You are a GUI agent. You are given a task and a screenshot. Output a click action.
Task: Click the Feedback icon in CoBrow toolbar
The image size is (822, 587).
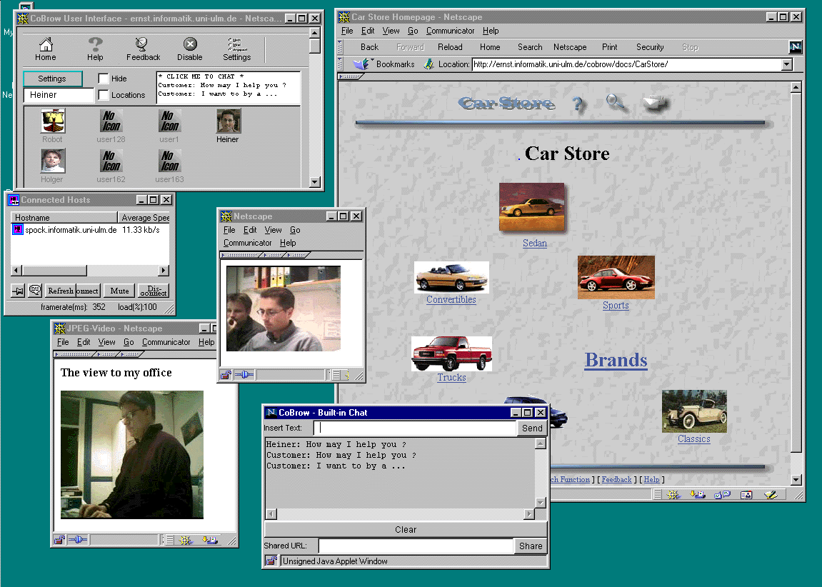click(x=141, y=44)
